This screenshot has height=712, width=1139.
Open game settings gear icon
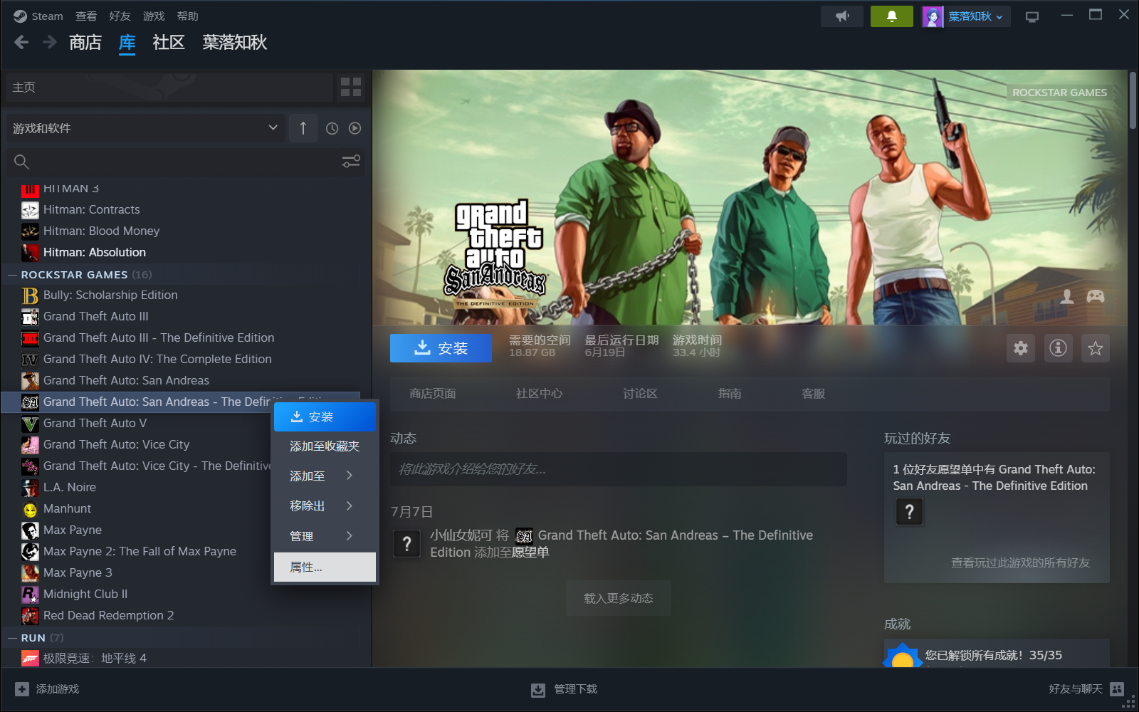[1021, 348]
